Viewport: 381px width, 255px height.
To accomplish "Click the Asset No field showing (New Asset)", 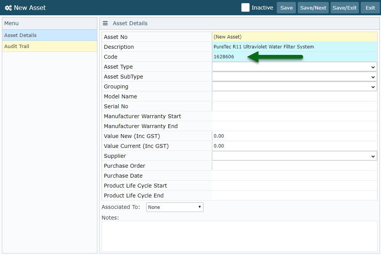I will [x=294, y=37].
